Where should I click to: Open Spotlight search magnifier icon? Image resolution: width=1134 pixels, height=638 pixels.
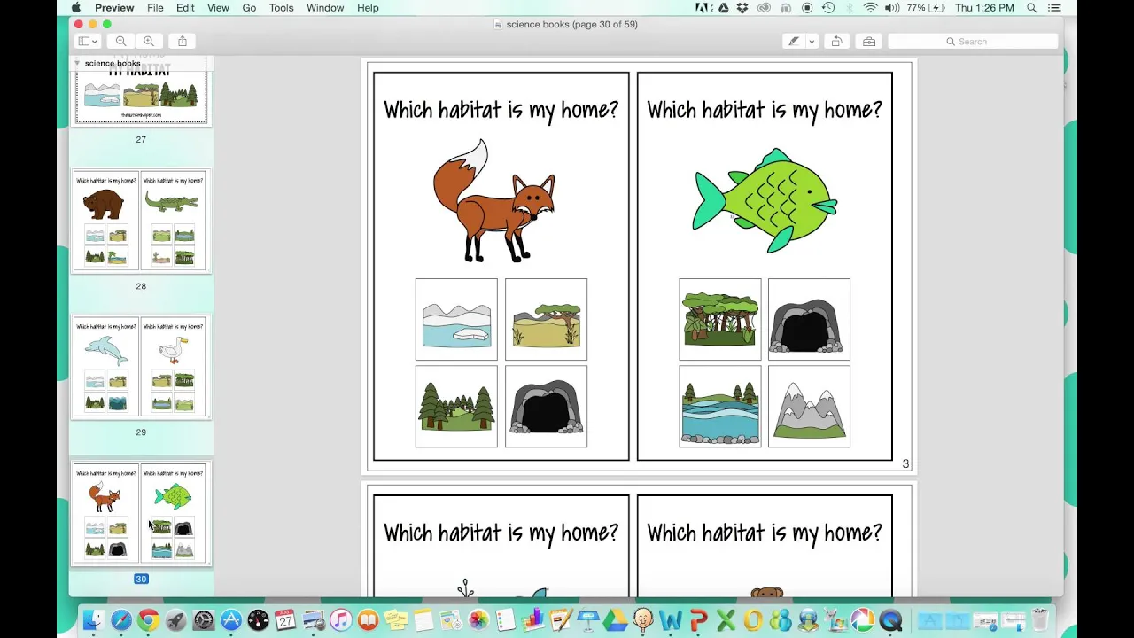point(1031,7)
